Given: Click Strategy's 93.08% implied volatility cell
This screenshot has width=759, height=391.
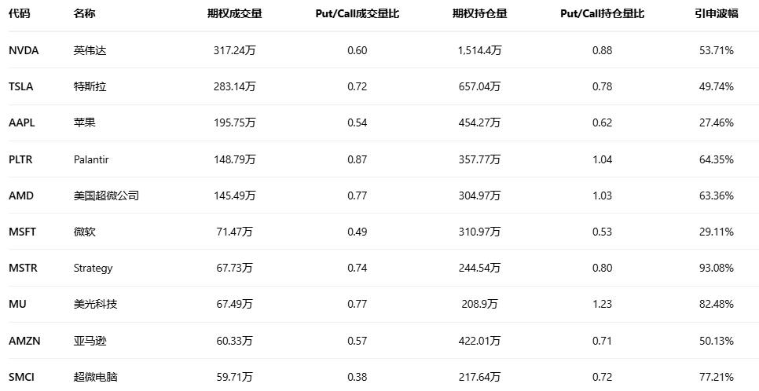Looking at the screenshot, I should point(716,268).
